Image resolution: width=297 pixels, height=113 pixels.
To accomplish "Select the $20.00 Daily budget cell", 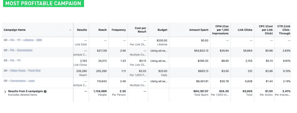I will 163,73.
